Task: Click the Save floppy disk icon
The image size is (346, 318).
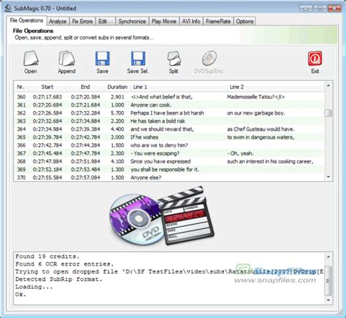Action: coord(102,58)
